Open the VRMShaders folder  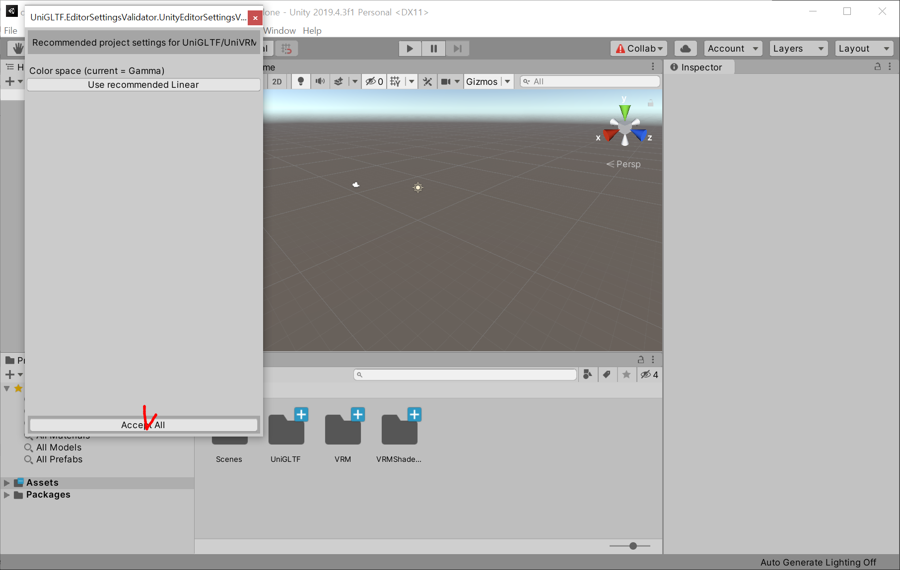[x=400, y=430]
